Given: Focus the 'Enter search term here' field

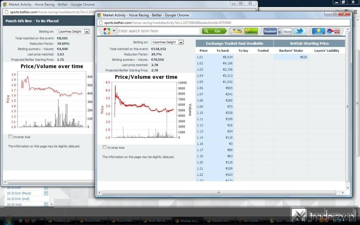Looking at the screenshot, I should [159, 31].
